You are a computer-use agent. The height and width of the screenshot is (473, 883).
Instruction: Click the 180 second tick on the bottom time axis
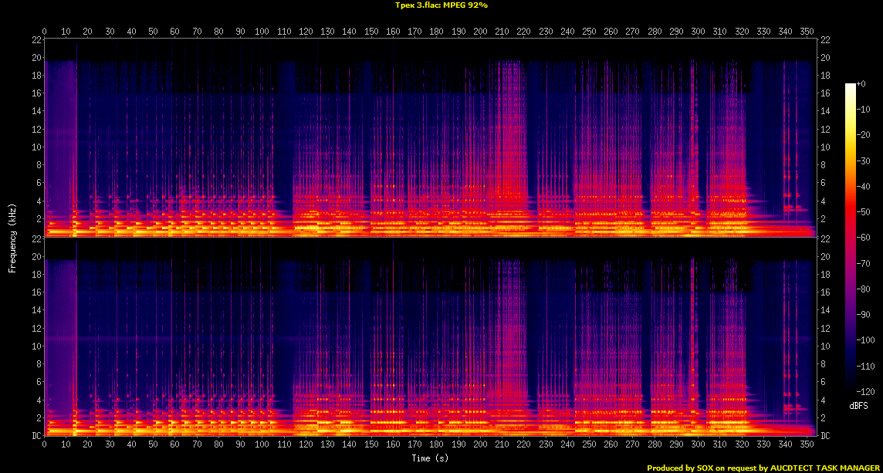[437, 444]
